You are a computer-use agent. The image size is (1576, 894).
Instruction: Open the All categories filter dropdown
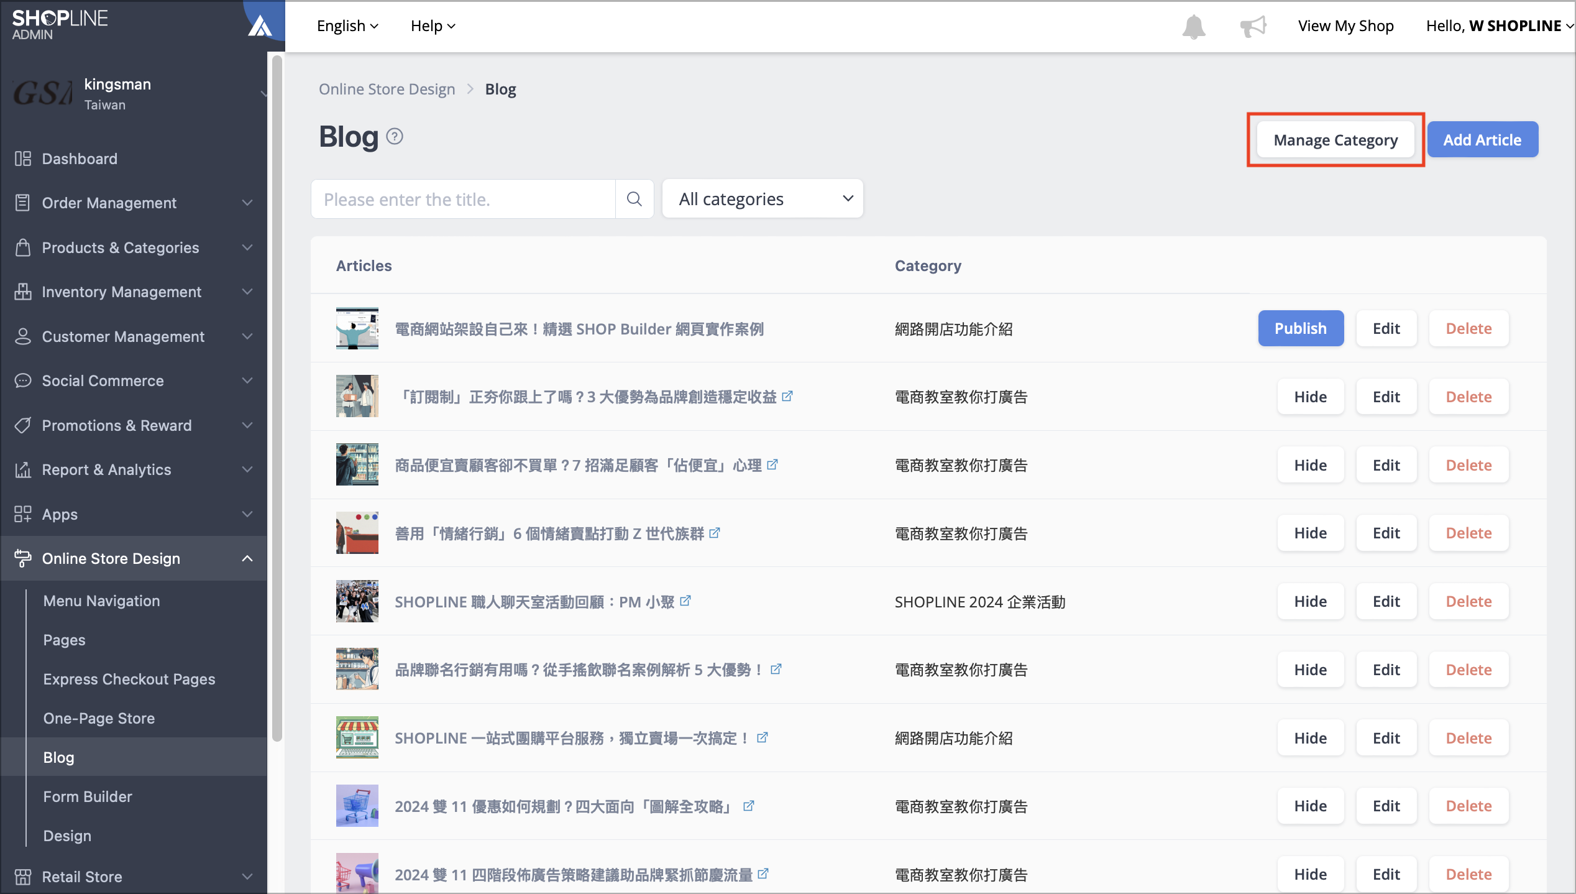click(x=763, y=199)
